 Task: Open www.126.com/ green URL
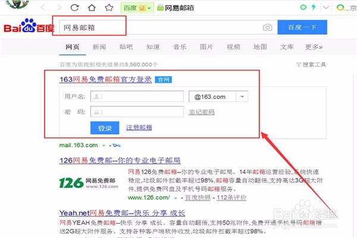click(149, 198)
